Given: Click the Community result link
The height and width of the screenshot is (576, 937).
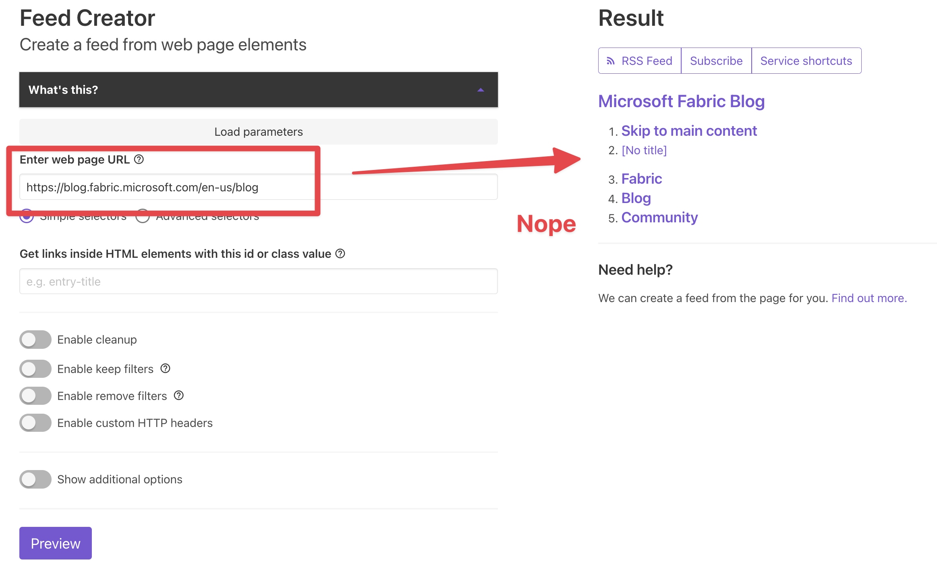Looking at the screenshot, I should click(659, 217).
